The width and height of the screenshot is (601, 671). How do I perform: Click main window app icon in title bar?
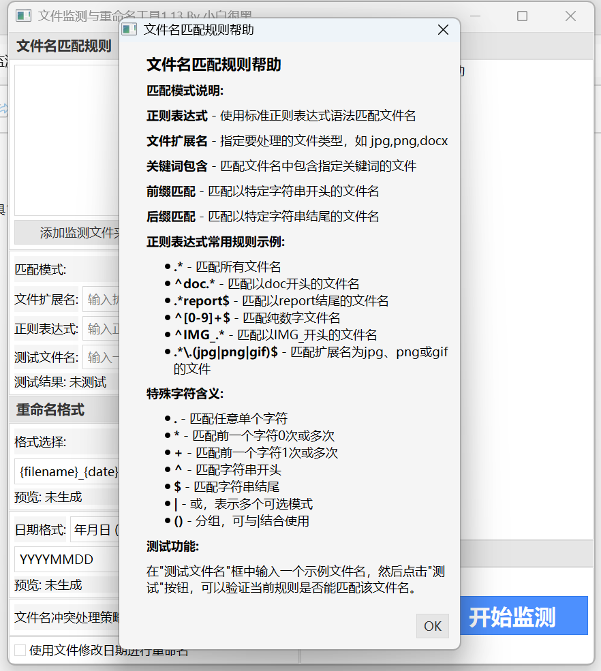24,16
